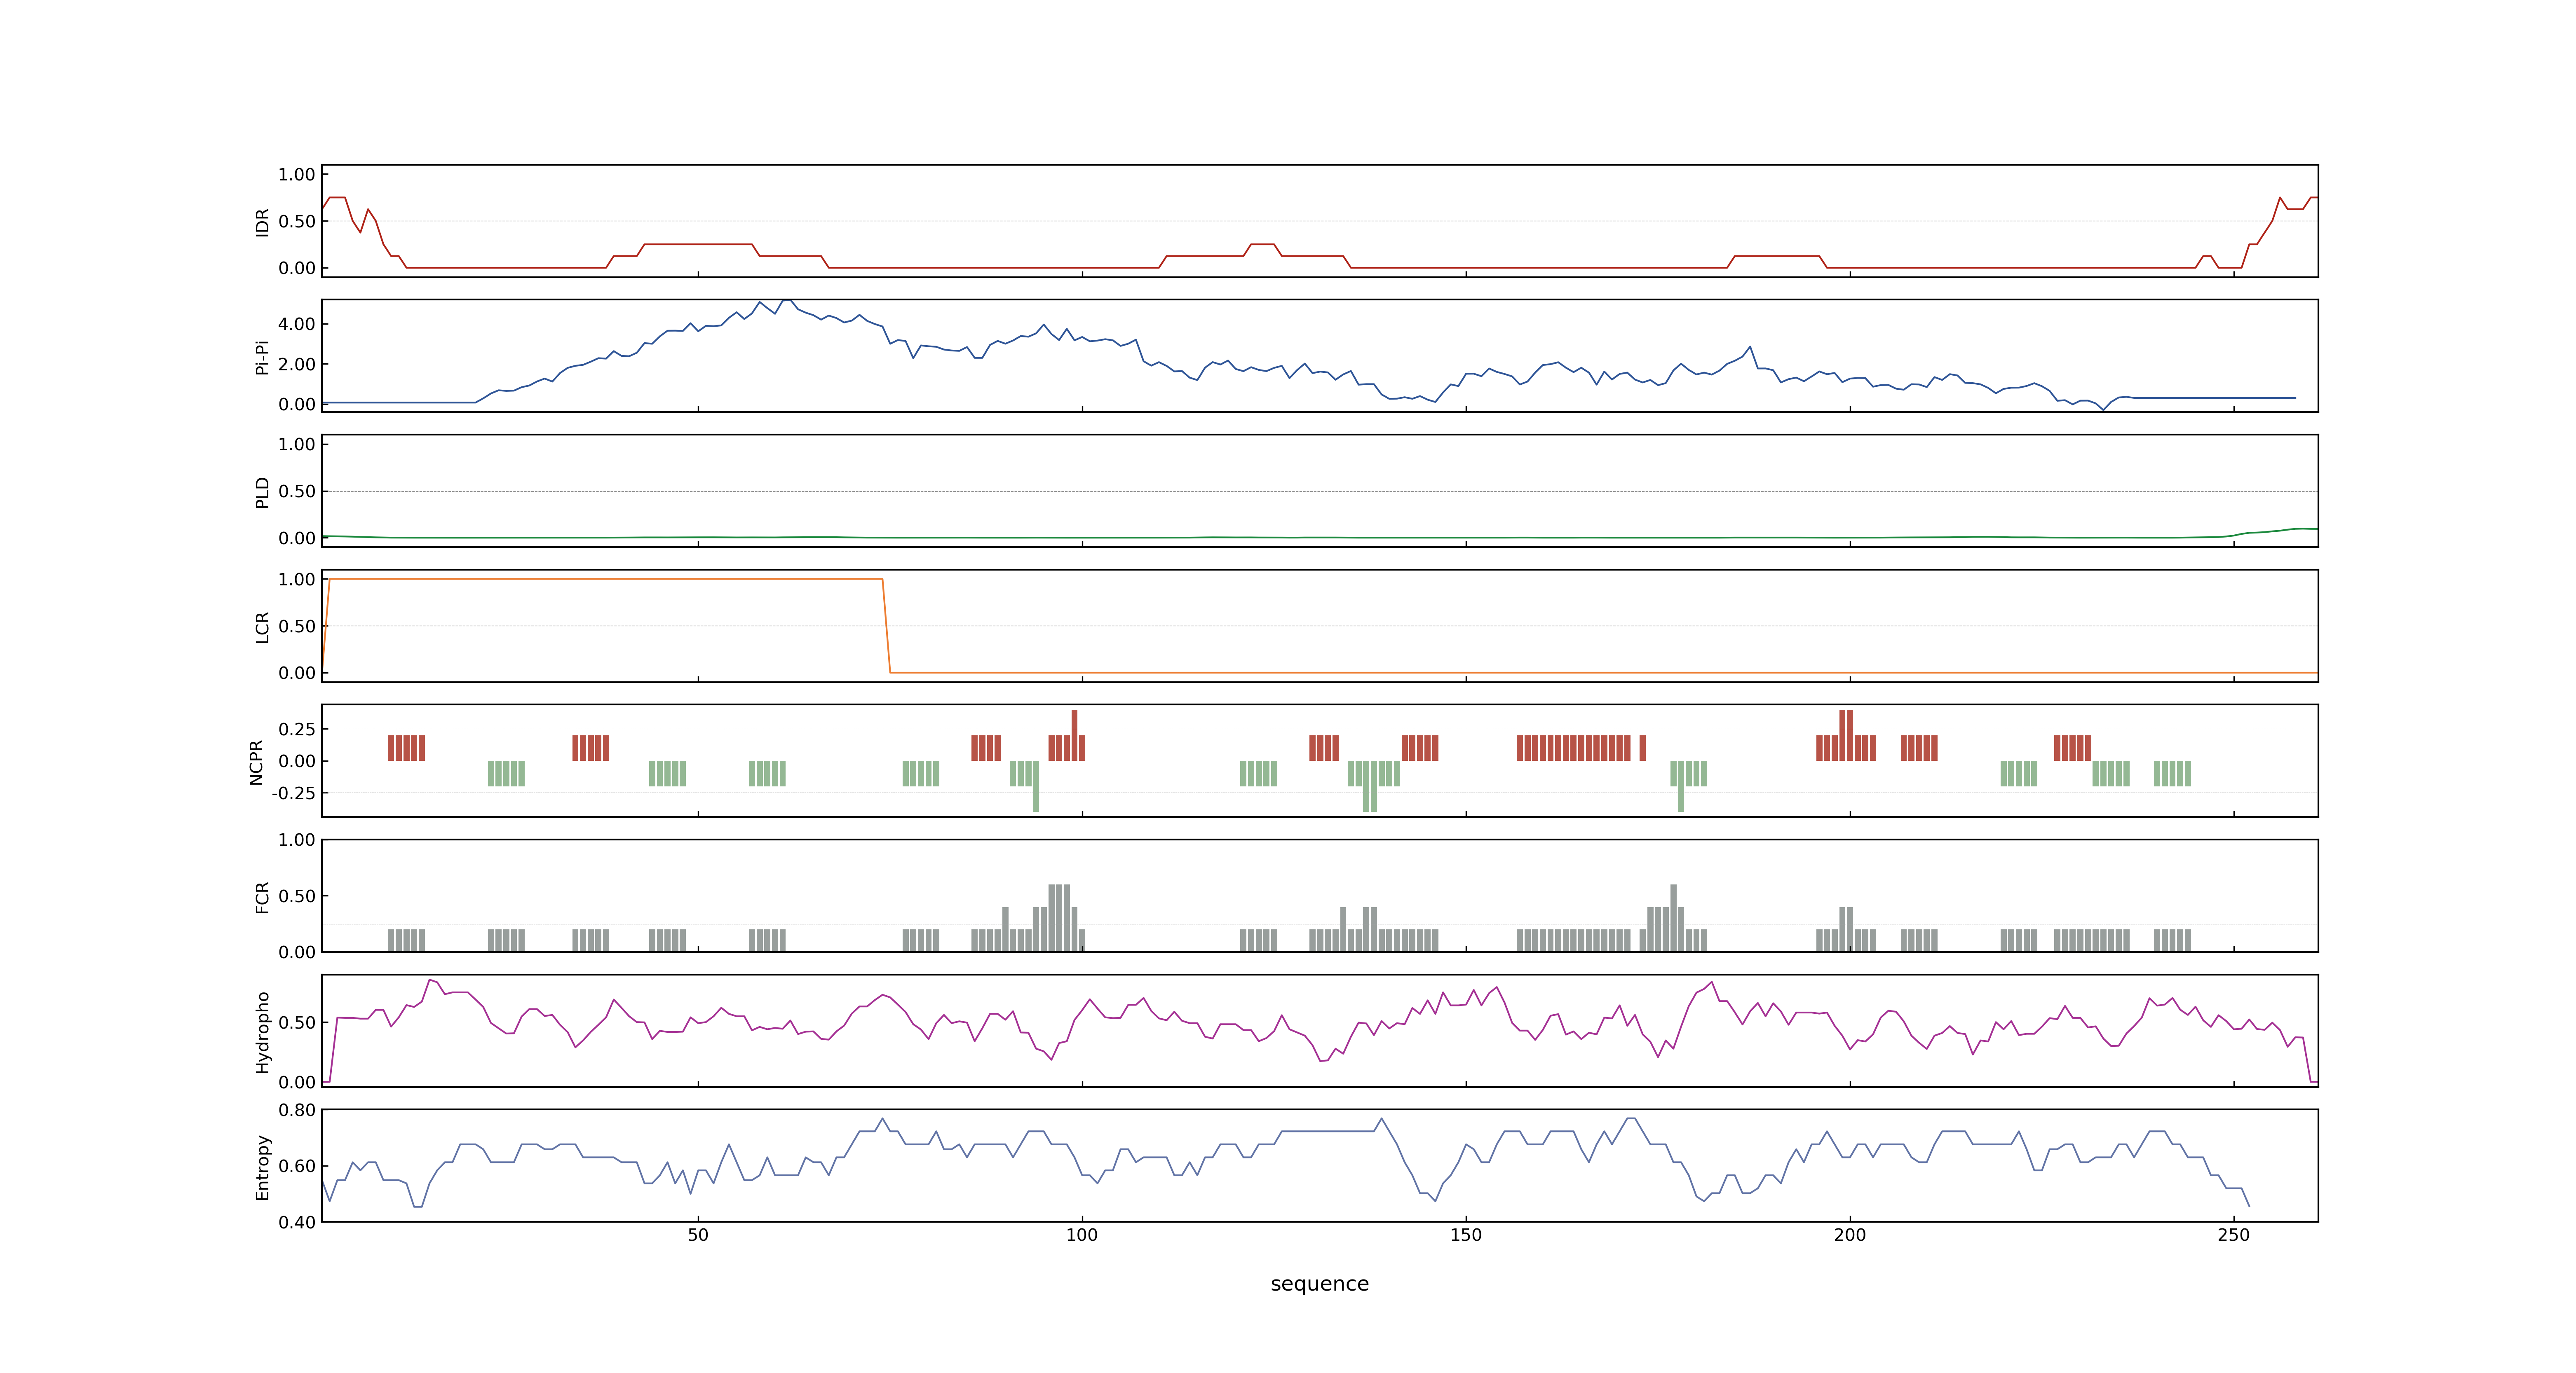Click x-axis tick label 150
2576x1373 pixels.
[x=1466, y=1235]
